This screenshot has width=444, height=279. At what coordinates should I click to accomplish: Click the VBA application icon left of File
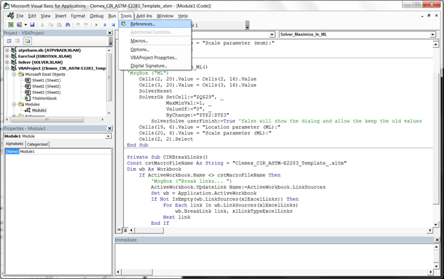tap(11, 16)
